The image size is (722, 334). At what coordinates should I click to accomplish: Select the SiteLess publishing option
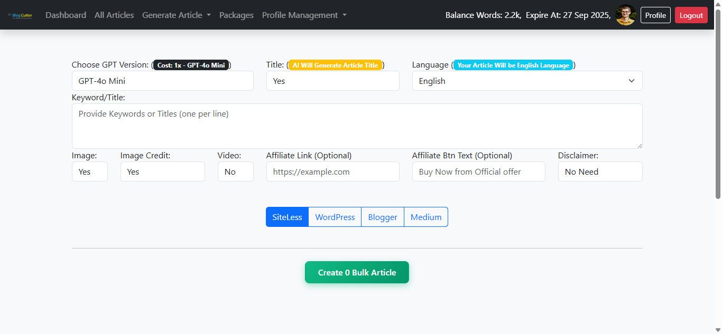point(287,217)
